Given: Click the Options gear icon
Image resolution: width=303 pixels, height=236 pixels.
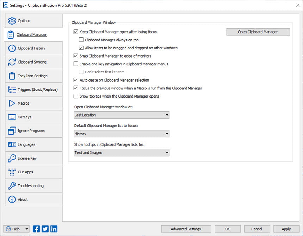Looking at the screenshot, I should pos(12,21).
